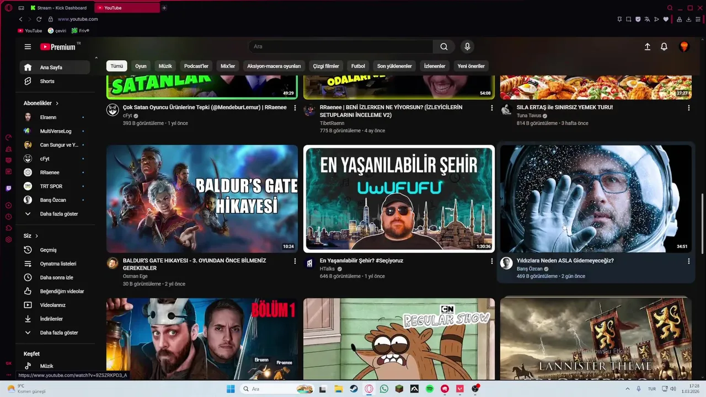The width and height of the screenshot is (706, 397).
Task: Open options for BALDUR'S GATE HİKAYESİ video
Action: (x=295, y=261)
